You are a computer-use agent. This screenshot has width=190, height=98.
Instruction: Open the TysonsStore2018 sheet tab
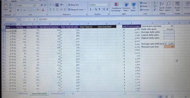point(58,93)
